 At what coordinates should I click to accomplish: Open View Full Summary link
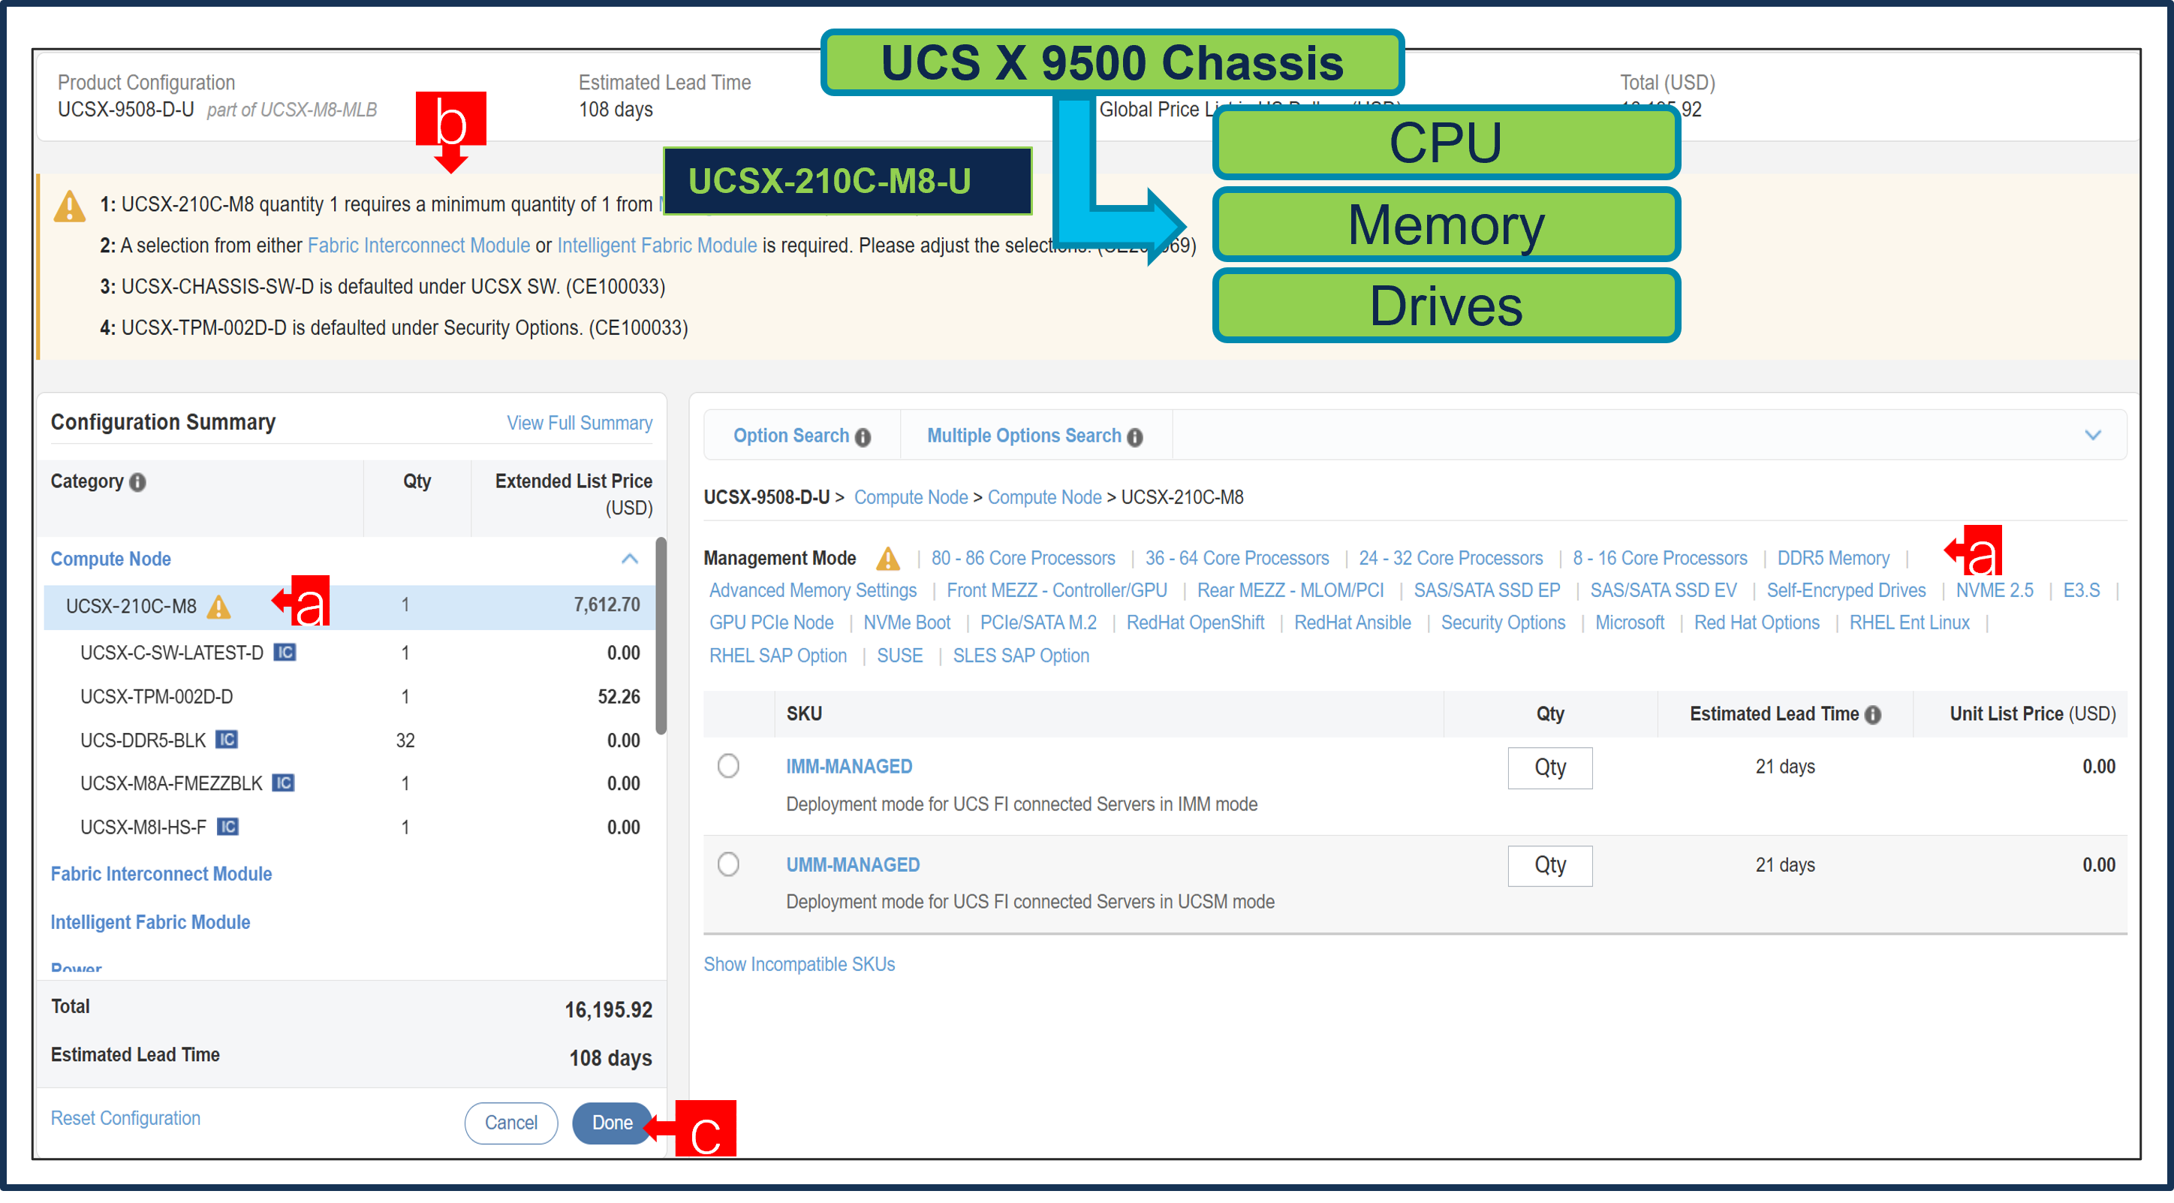(x=580, y=423)
